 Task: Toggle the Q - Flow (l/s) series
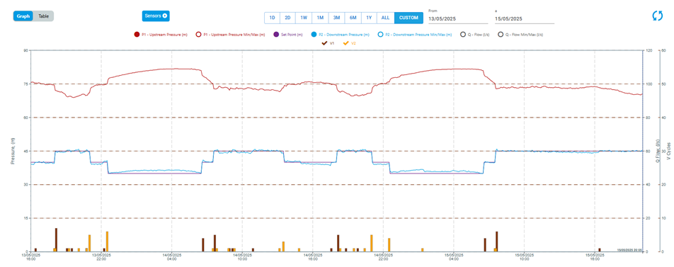tap(475, 35)
